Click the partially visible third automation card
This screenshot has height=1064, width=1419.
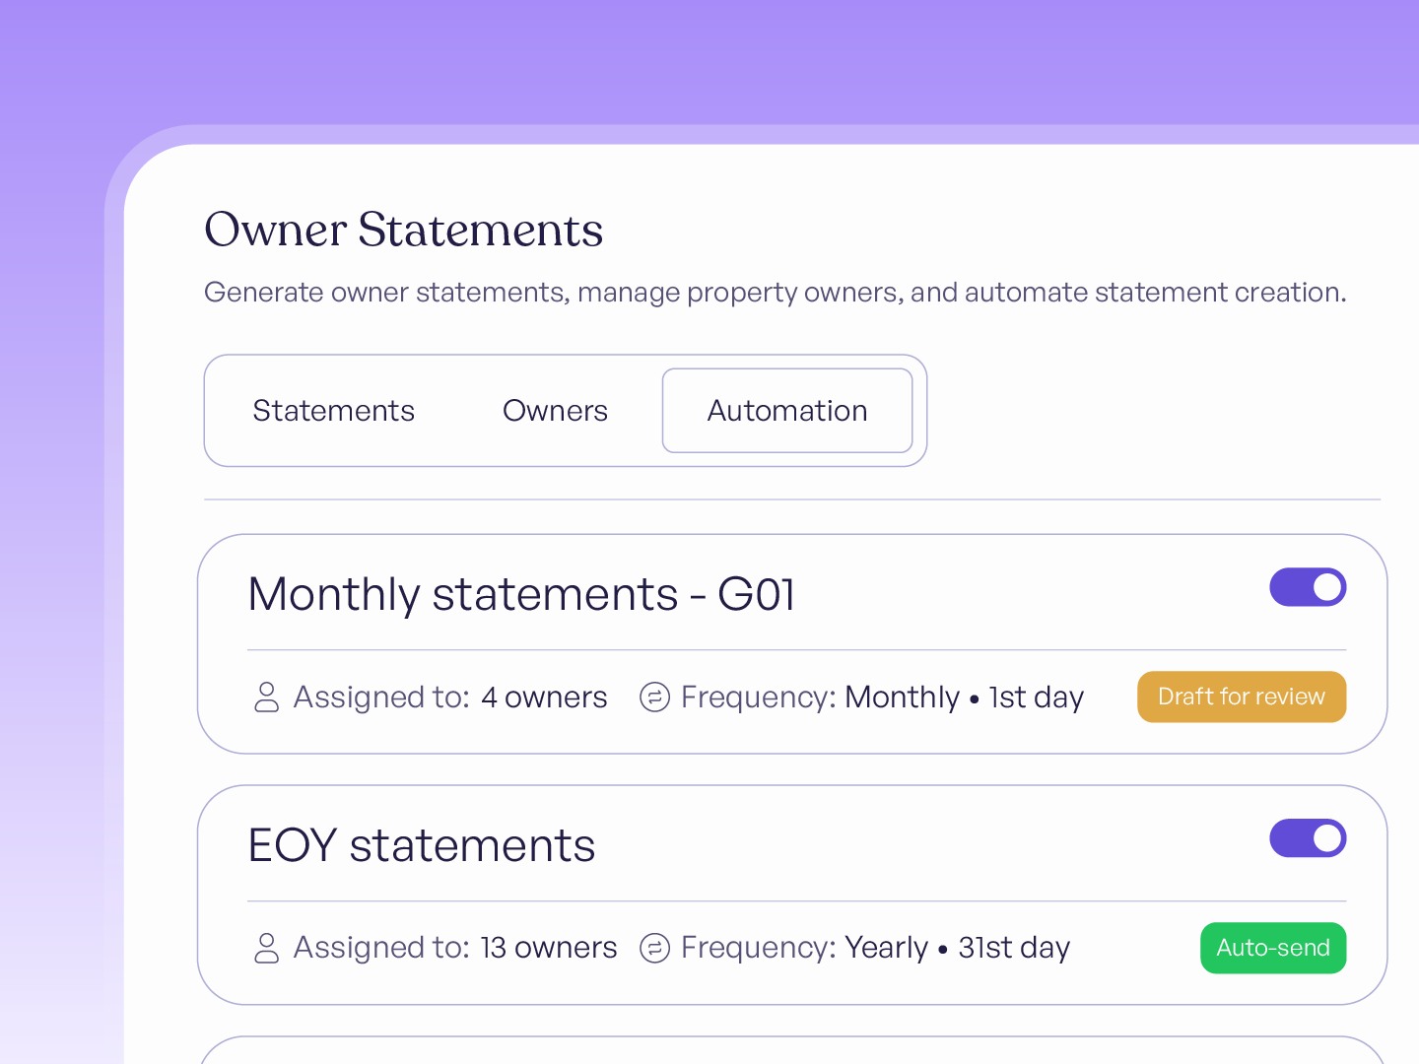792,1050
